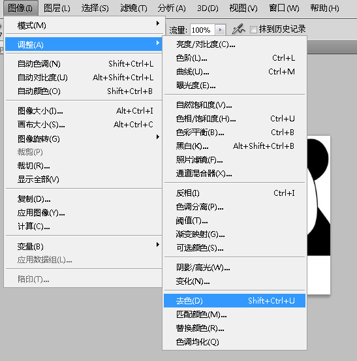
Task: Open 通道混合器(X)... adjustment
Action: tap(234, 174)
